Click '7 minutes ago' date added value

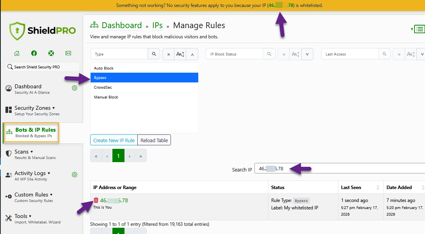click(401, 200)
